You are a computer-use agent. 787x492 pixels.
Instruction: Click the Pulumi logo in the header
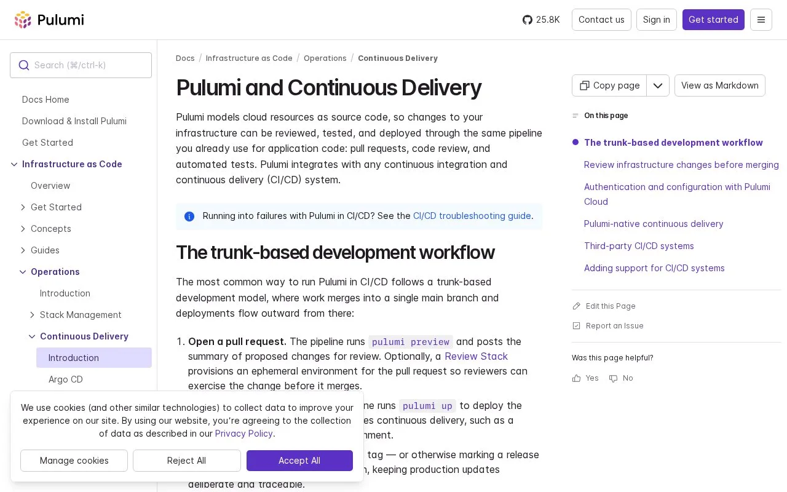tap(49, 20)
